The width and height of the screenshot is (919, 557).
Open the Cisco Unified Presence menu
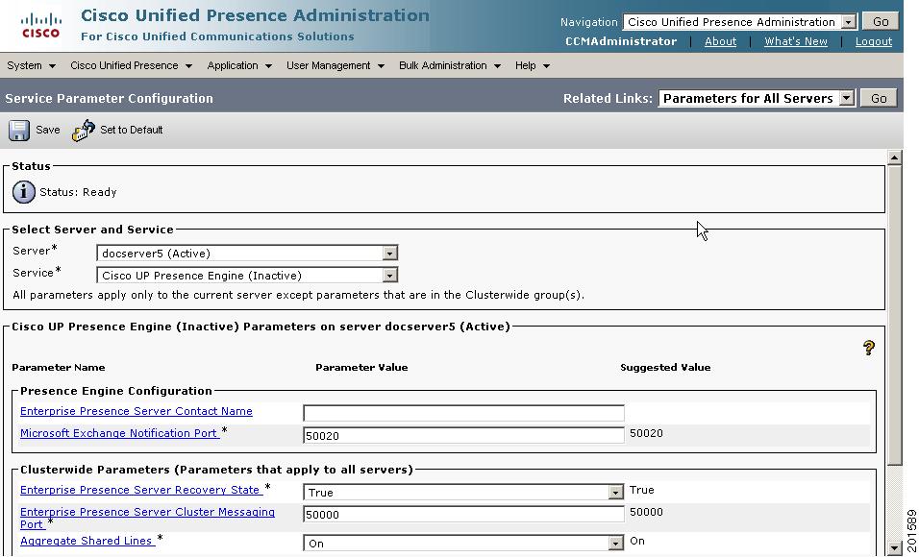click(x=132, y=65)
